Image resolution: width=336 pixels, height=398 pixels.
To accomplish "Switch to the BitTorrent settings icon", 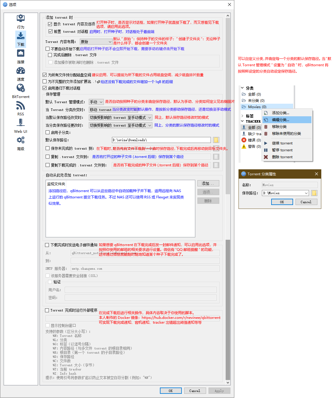I will [20, 88].
